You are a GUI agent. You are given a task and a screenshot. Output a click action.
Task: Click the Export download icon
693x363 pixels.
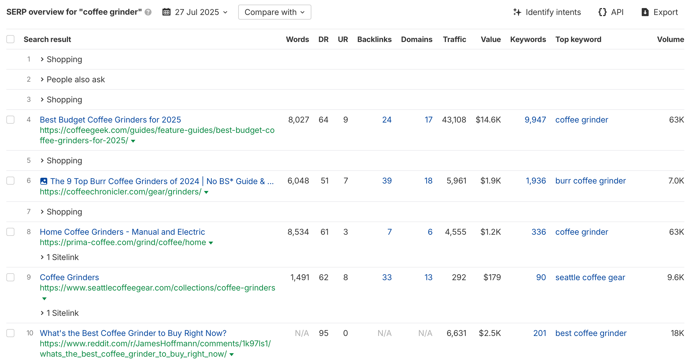pos(645,12)
